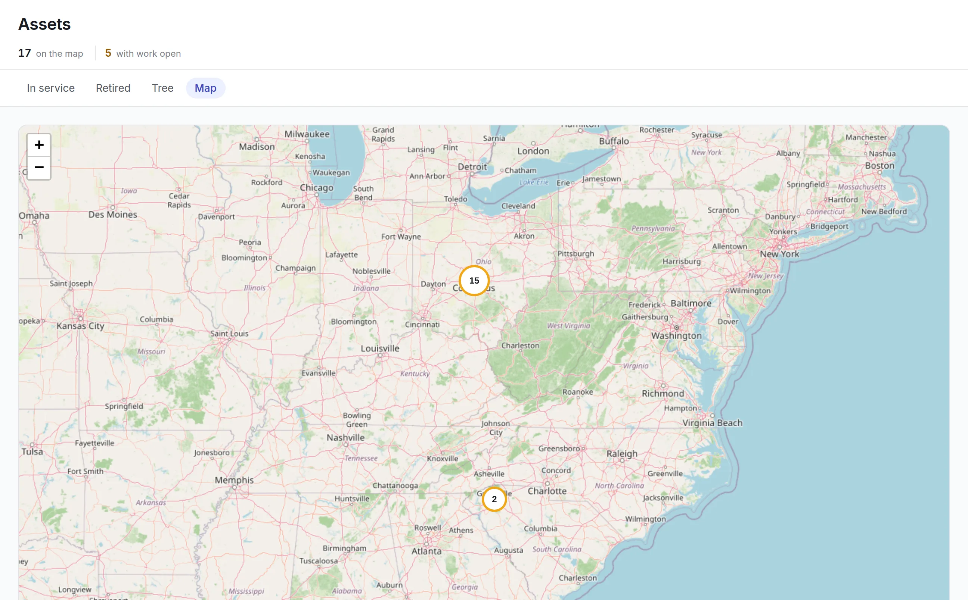Zoom in the map with plus button
Viewport: 968px width, 600px height.
point(39,145)
